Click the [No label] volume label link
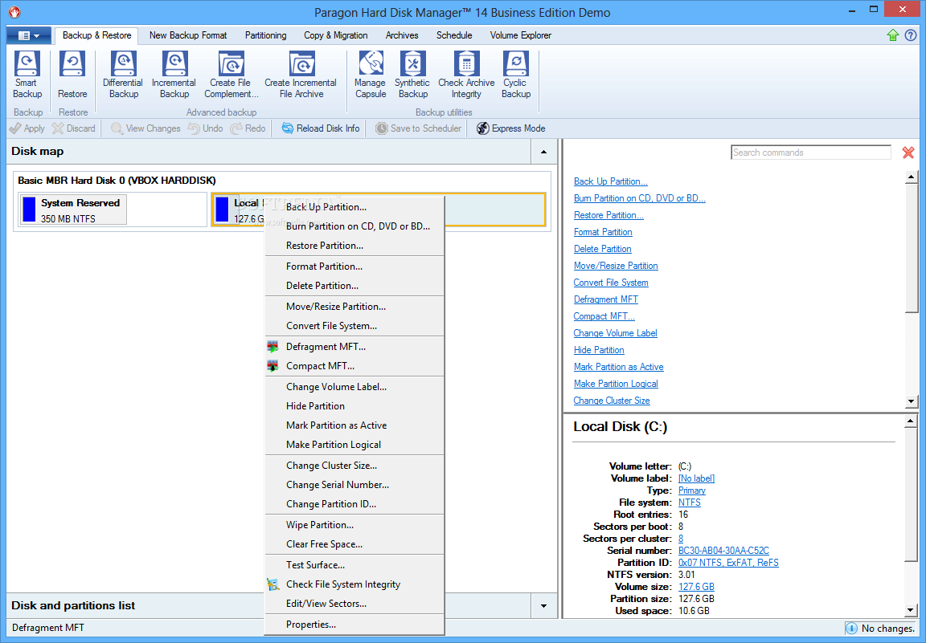The width and height of the screenshot is (926, 643). pos(696,478)
